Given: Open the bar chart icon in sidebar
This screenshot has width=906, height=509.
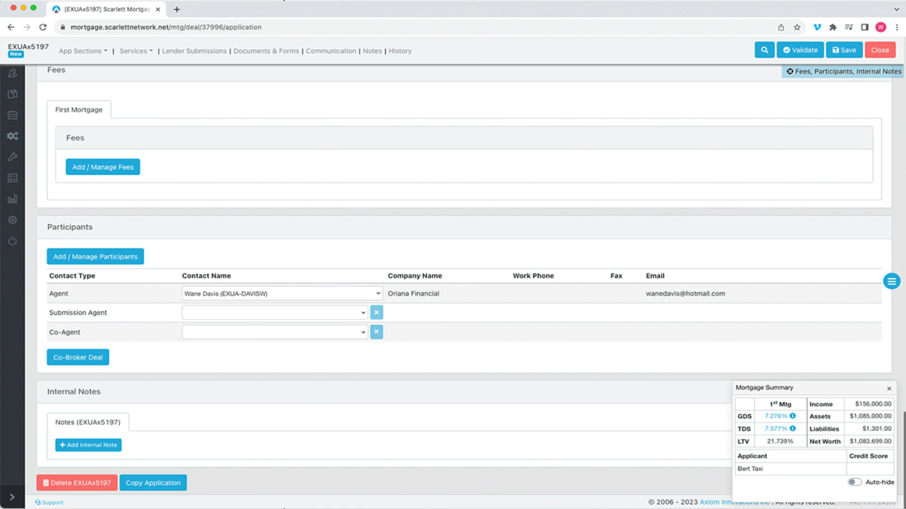Looking at the screenshot, I should pos(13,199).
